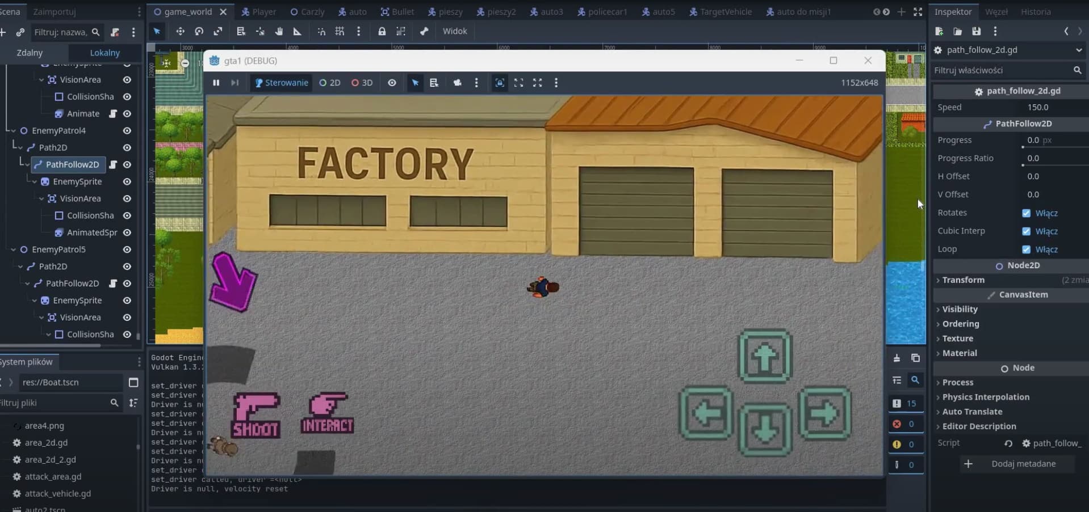The height and width of the screenshot is (512, 1089).
Task: Select the Rotate tool in editor toolbar
Action: (199, 32)
